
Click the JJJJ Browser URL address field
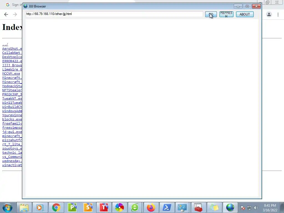click(114, 14)
